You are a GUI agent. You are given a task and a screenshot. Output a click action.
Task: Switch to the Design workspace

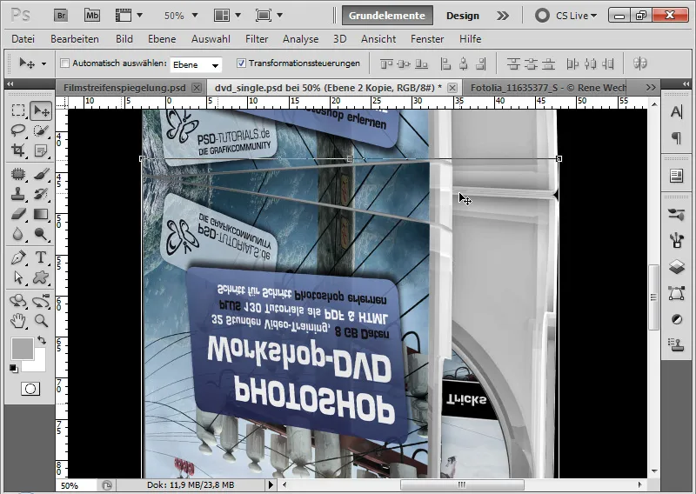(x=463, y=16)
